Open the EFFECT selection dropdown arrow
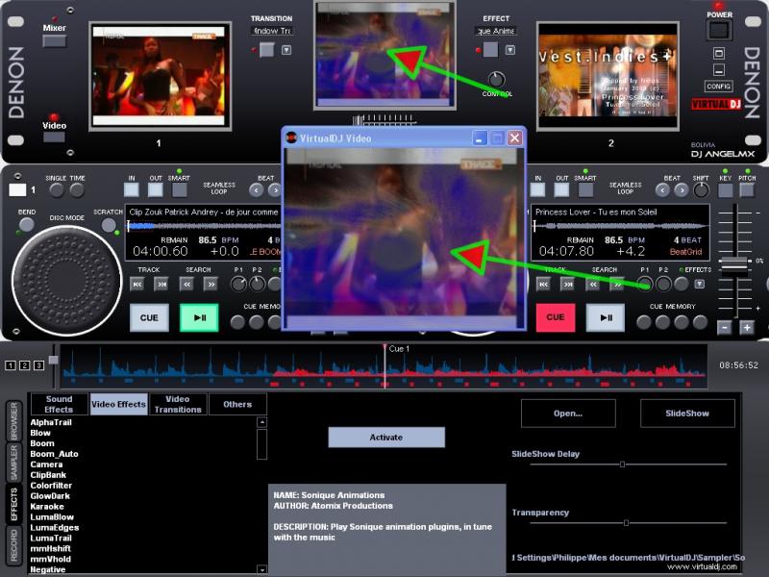The width and height of the screenshot is (769, 577). (511, 50)
